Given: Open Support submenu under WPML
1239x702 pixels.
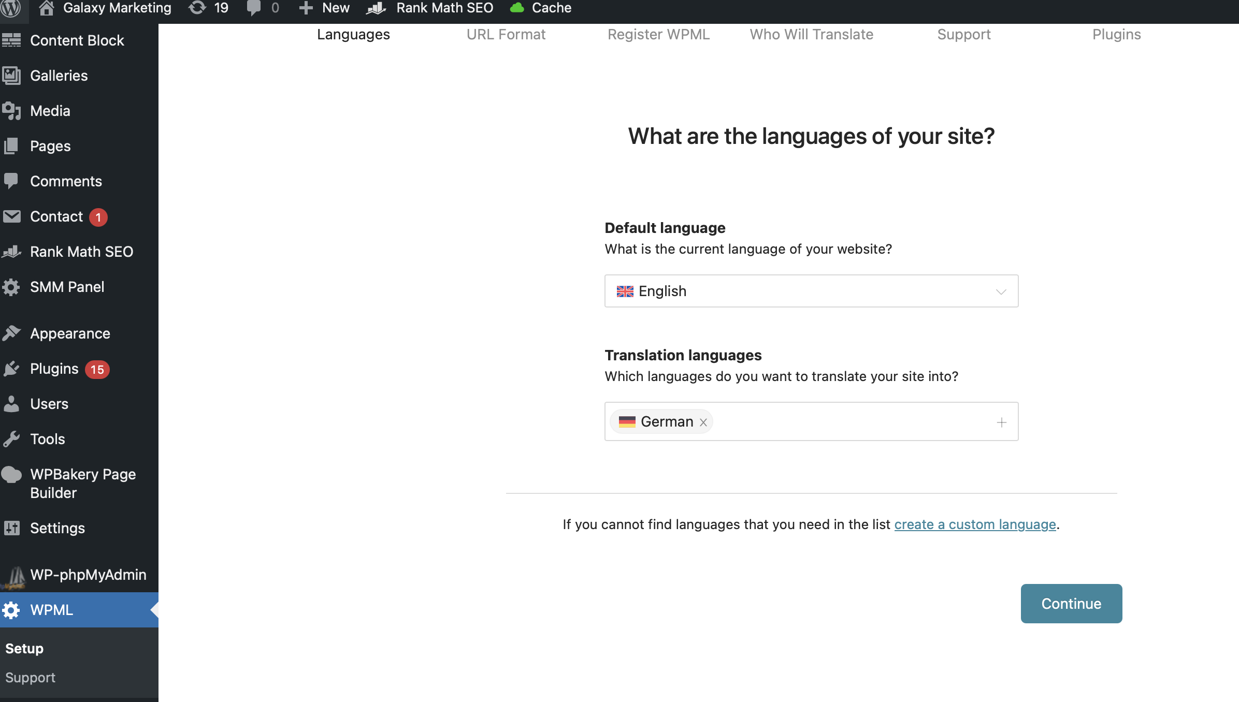Looking at the screenshot, I should coord(31,678).
